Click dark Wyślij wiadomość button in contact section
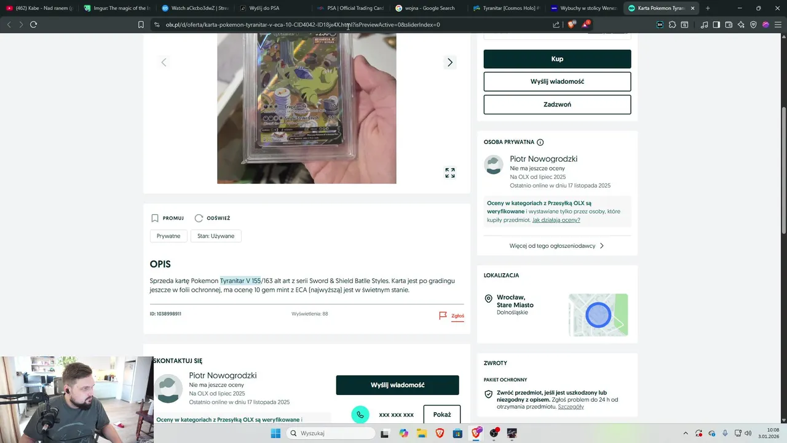The image size is (787, 443). (397, 385)
